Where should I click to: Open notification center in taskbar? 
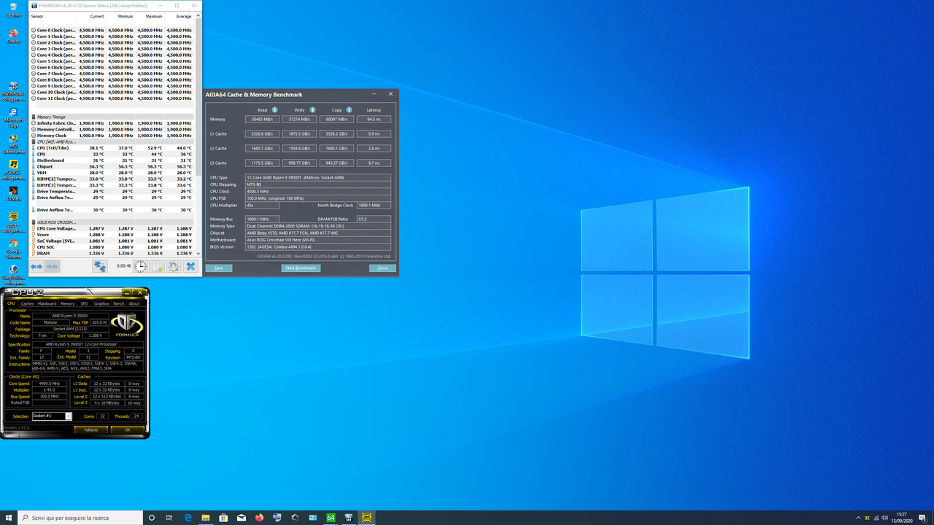[922, 518]
